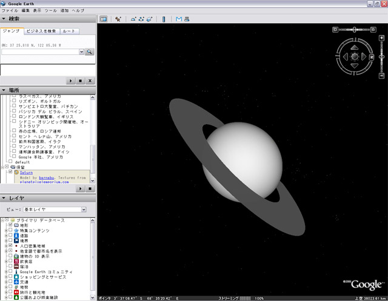This screenshot has width=388, height=301.
Task: Open the planetpixelemporium.com link
Action: (x=44, y=182)
